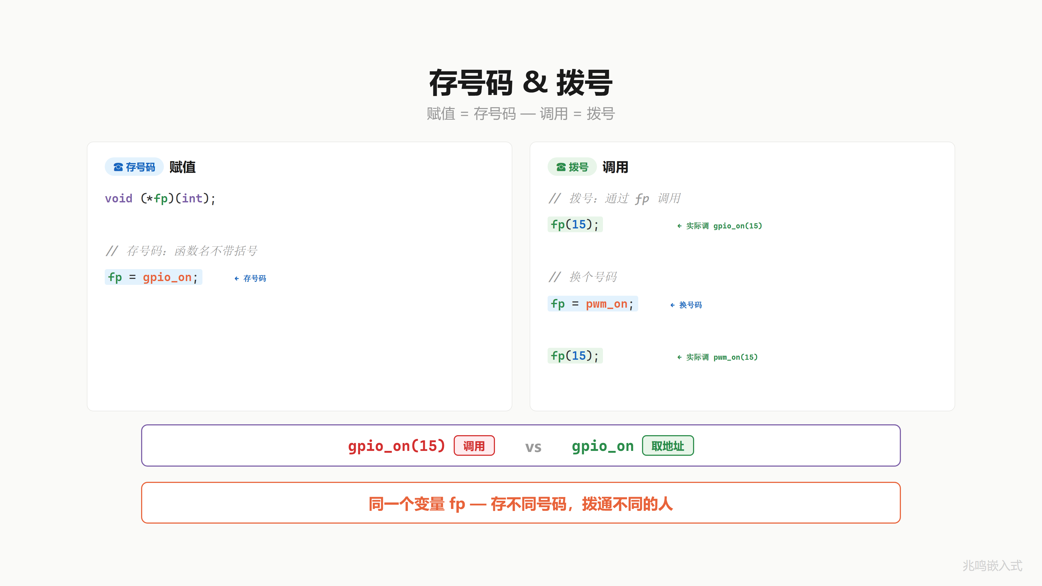Click the annotation 实际调 pwm_on(15)
Image resolution: width=1042 pixels, height=586 pixels.
pyautogui.click(x=722, y=357)
